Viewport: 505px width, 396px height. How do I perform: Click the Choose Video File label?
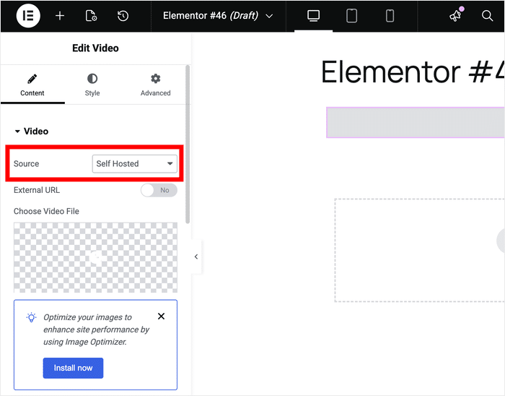click(46, 211)
